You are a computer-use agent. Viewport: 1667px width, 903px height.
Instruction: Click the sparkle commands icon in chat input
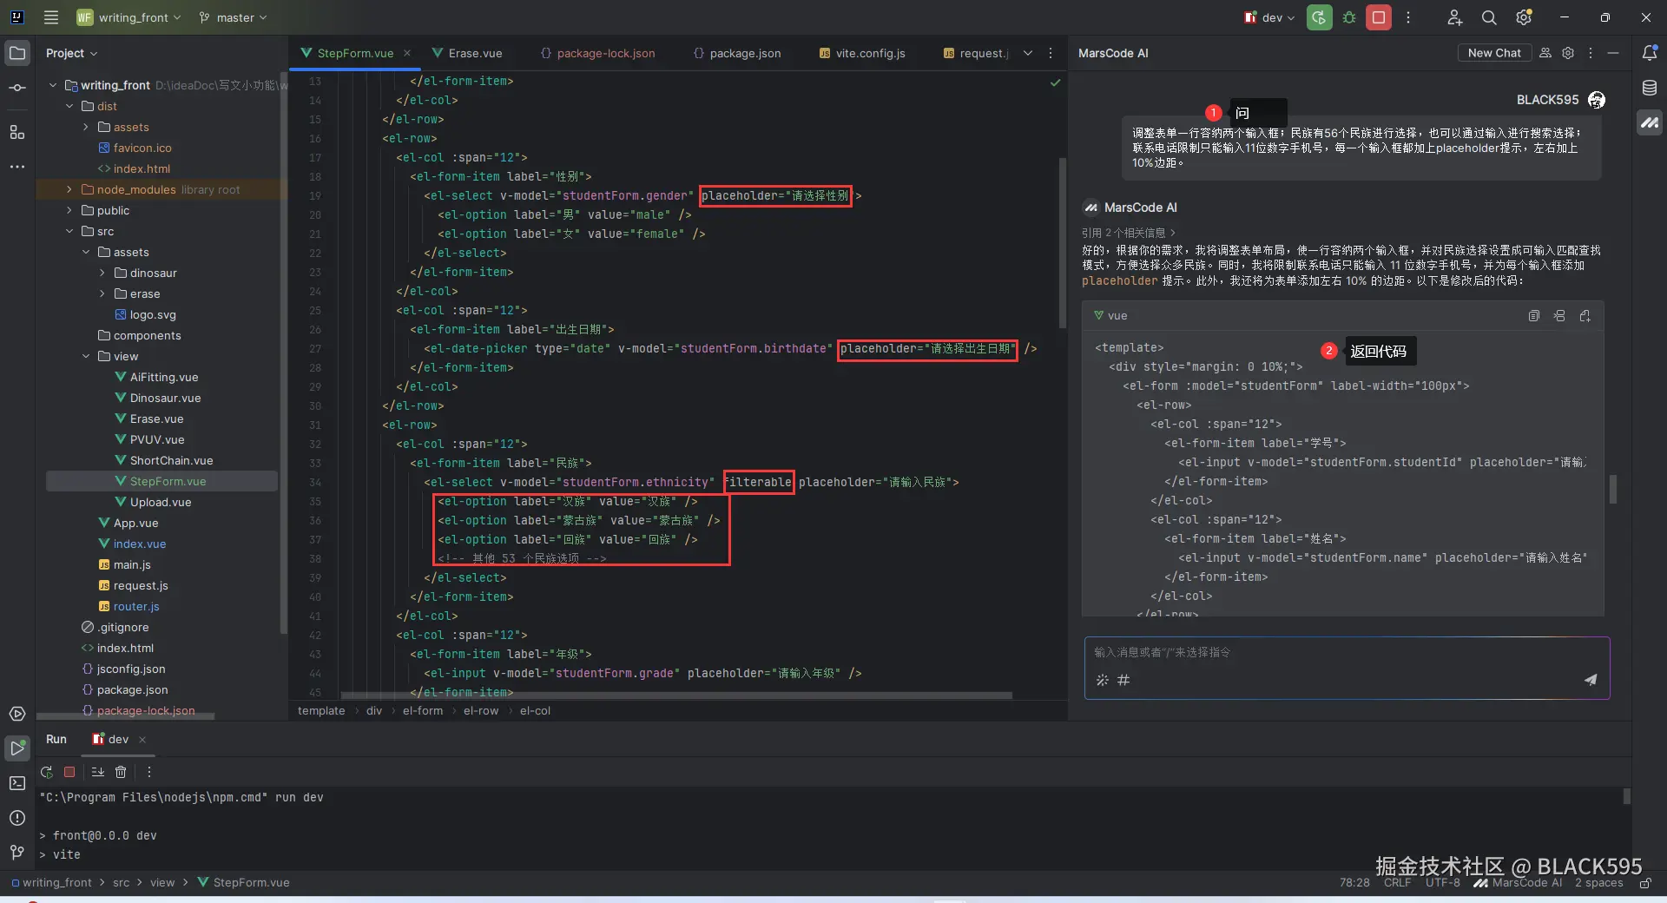coord(1103,680)
